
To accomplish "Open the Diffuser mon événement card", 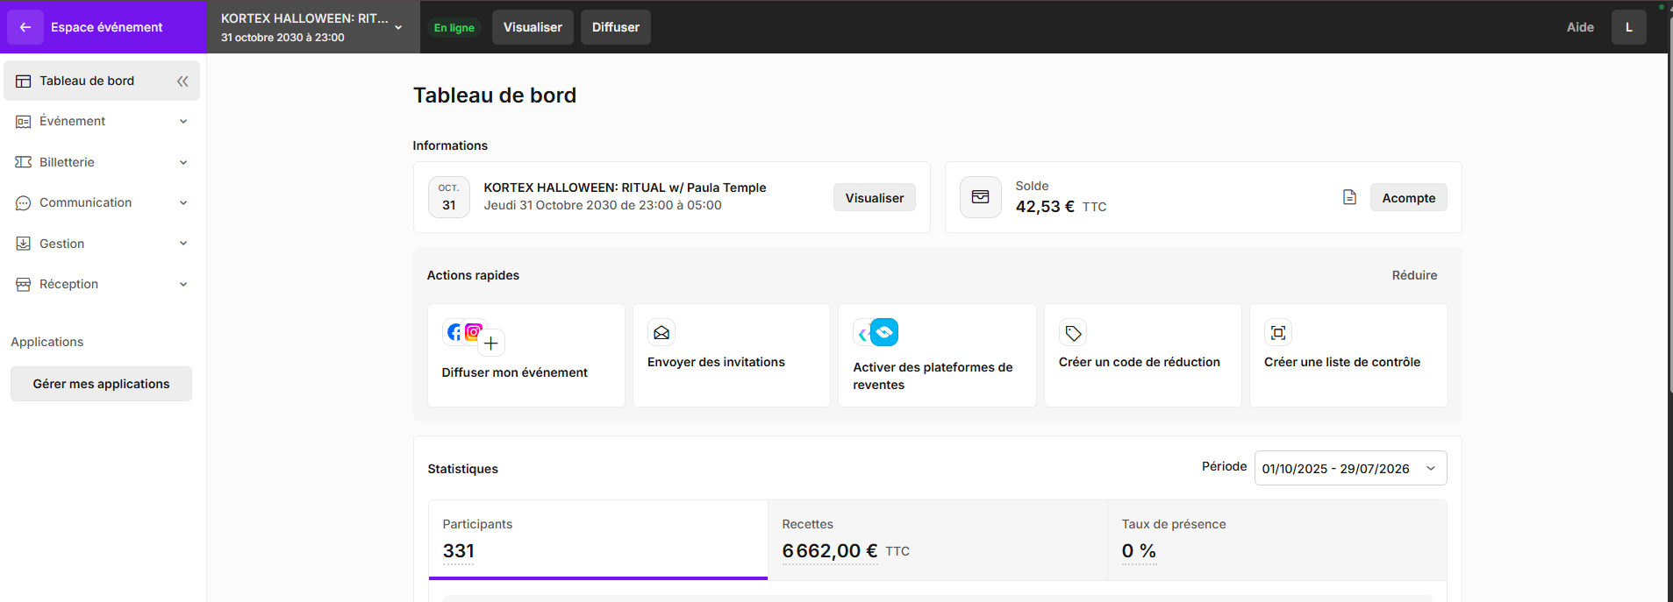I will coord(526,355).
